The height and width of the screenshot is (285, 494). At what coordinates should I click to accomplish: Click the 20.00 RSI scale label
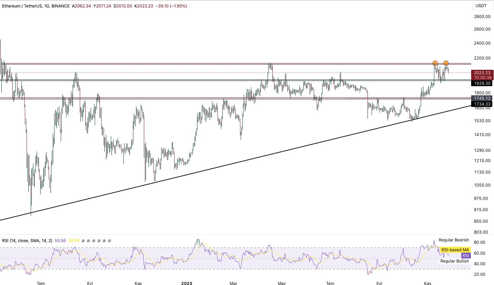pos(479,274)
